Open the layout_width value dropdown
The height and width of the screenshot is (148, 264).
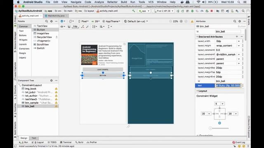coord(239,41)
